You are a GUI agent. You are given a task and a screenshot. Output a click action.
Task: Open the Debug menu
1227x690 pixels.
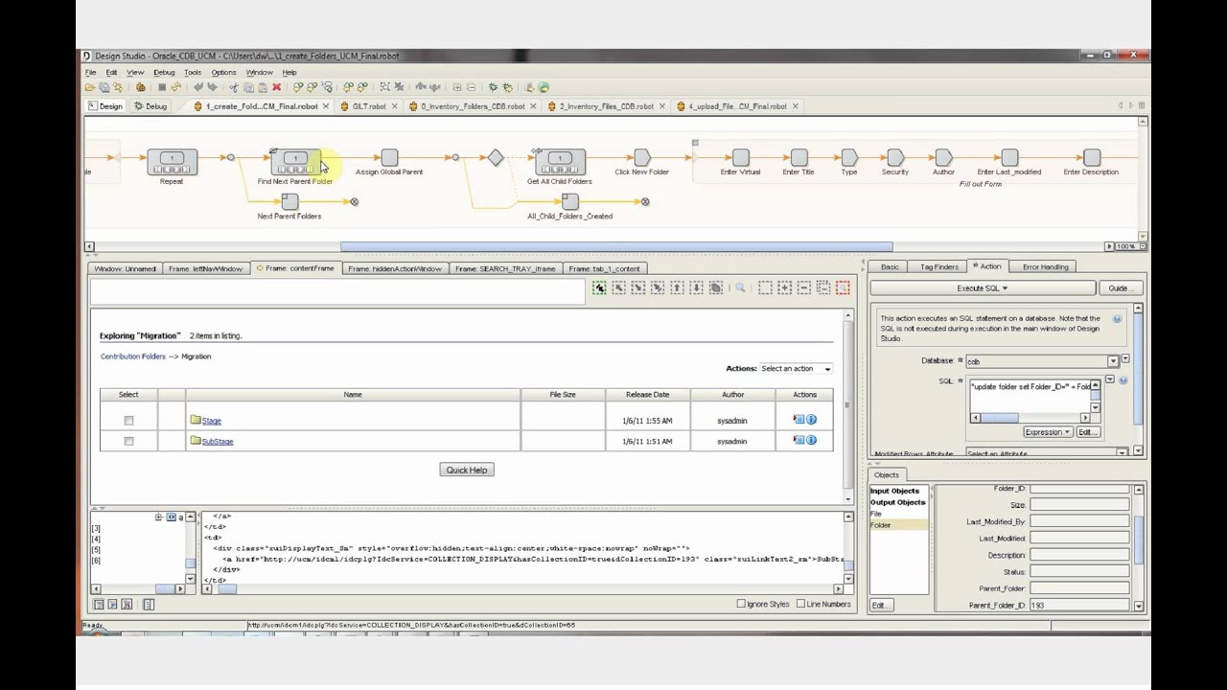coord(164,73)
